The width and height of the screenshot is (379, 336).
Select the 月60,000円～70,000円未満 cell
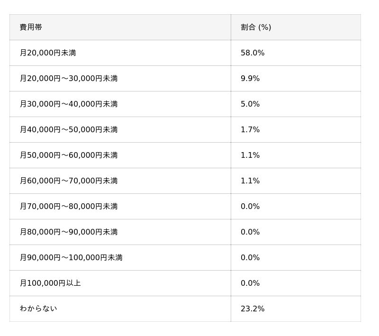coord(69,181)
